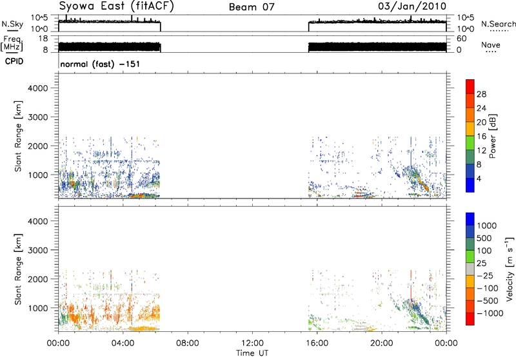This screenshot has width=516, height=357.
Task: Click the '24' label on Power color bar
Action: click(x=481, y=108)
